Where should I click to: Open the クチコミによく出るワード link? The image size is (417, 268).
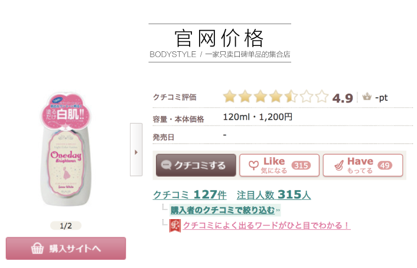pos(266,226)
